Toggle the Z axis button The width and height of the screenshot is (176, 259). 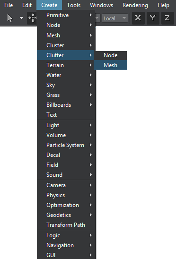(167, 18)
